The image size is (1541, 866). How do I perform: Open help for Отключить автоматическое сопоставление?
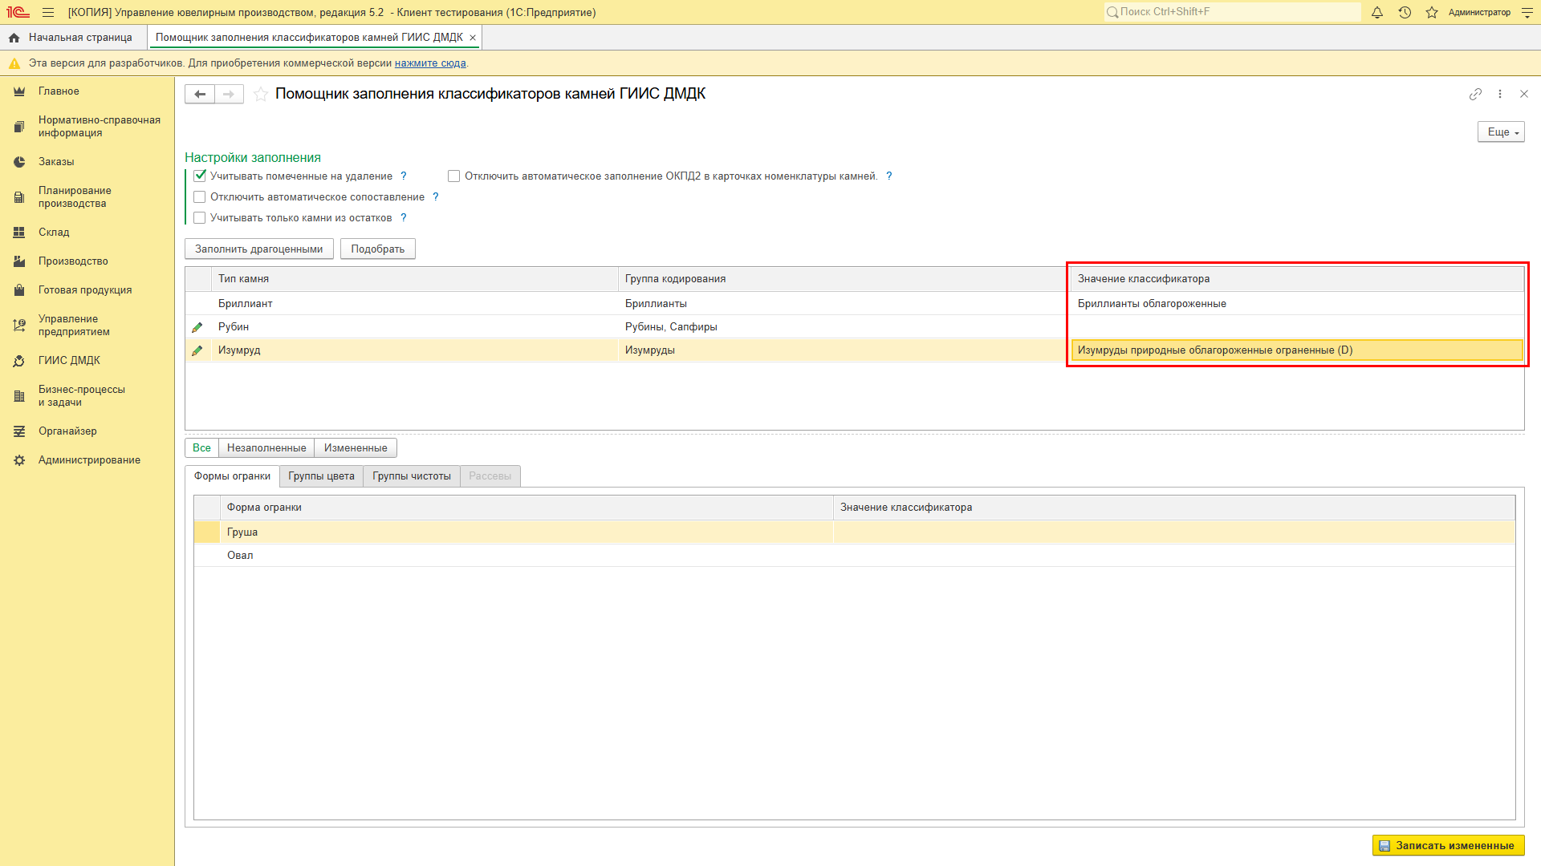[x=436, y=197]
